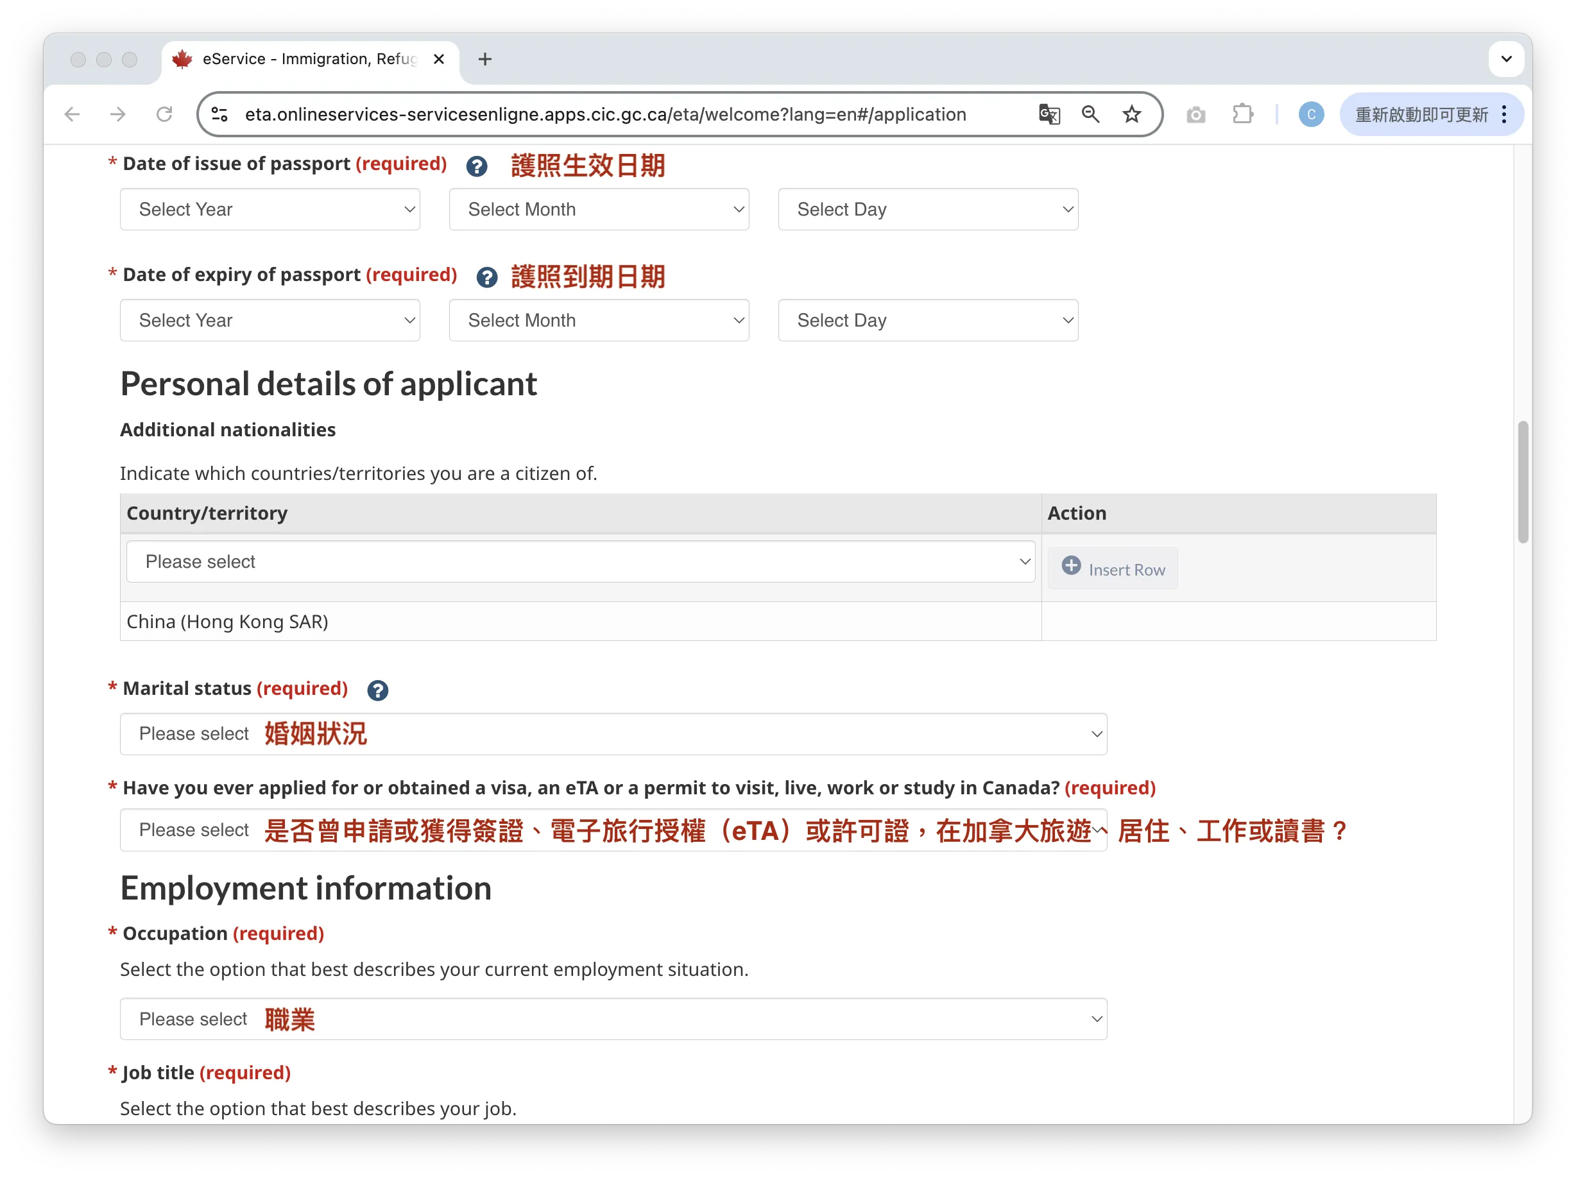This screenshot has width=1576, height=1178.
Task: Select expiry date Month dropdown
Action: tap(599, 321)
